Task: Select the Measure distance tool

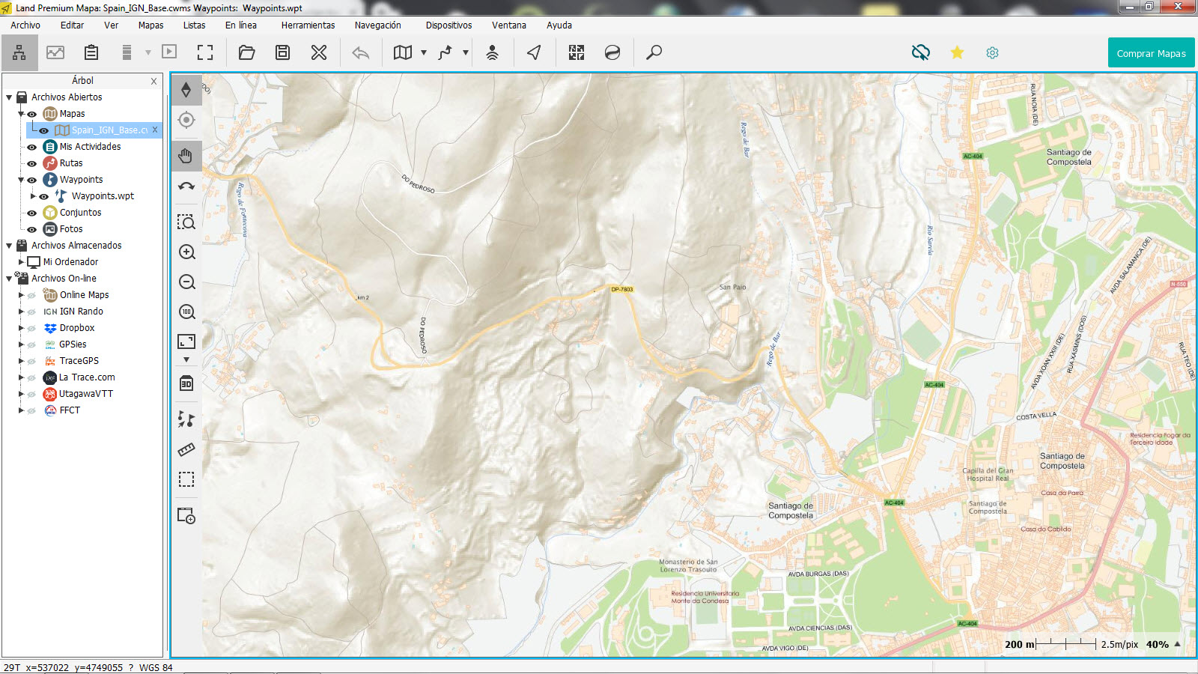Action: [x=186, y=449]
